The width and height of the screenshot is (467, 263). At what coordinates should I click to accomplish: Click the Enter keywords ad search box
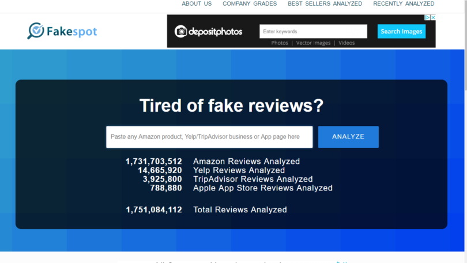click(312, 31)
